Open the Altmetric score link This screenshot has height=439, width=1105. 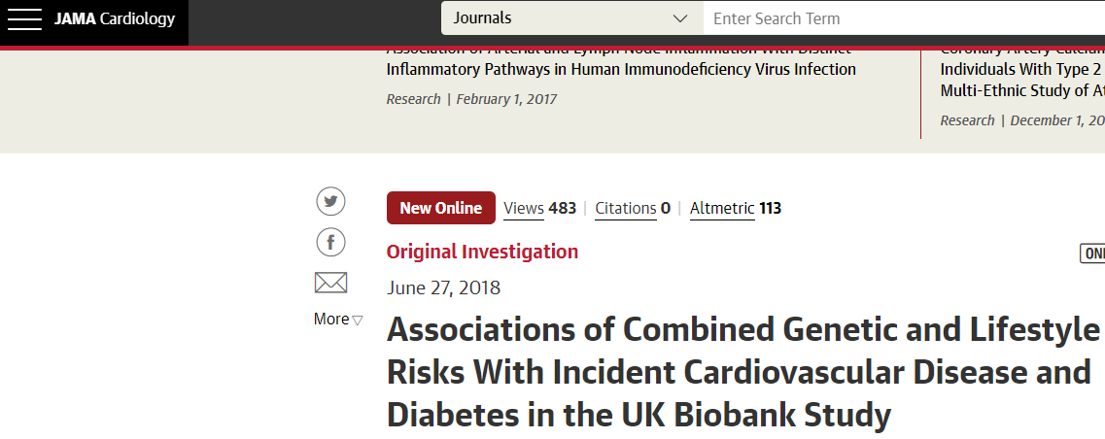point(735,208)
